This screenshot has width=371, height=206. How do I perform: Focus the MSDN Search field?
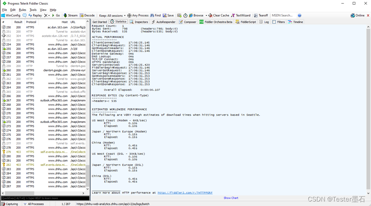tap(283, 15)
